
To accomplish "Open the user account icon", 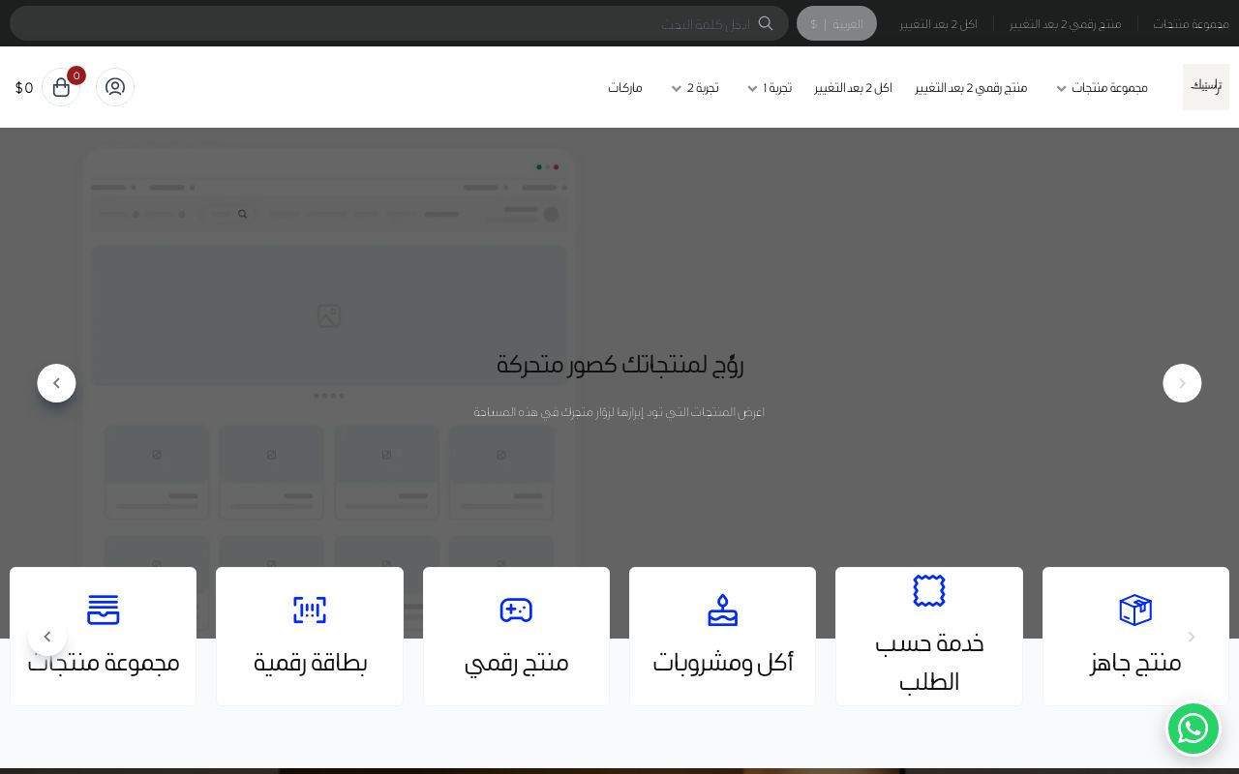I will point(115,87).
